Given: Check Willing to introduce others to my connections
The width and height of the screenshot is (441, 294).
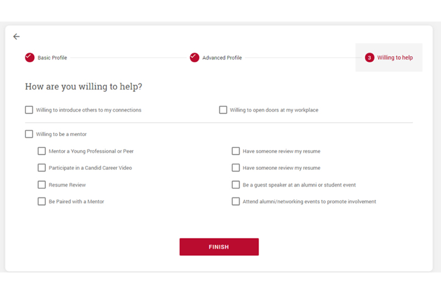Looking at the screenshot, I should pos(29,110).
